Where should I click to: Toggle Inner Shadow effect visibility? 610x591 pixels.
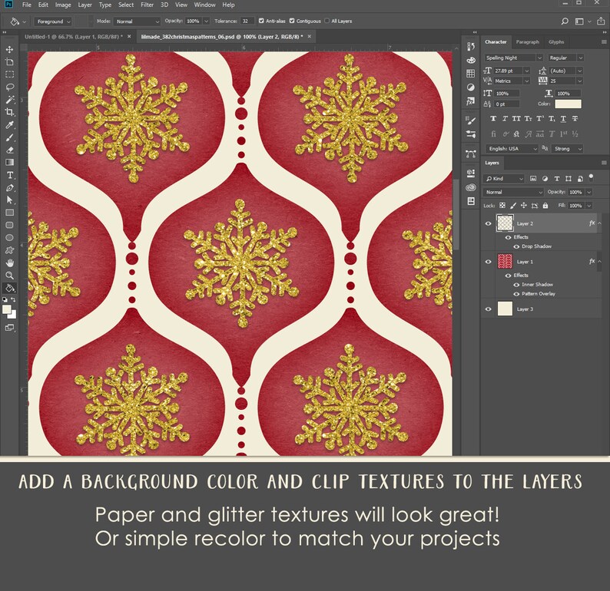516,285
